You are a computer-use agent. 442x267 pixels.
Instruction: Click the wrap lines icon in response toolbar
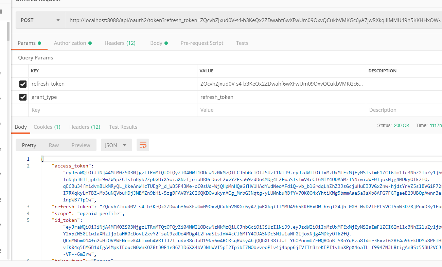pyautogui.click(x=143, y=145)
